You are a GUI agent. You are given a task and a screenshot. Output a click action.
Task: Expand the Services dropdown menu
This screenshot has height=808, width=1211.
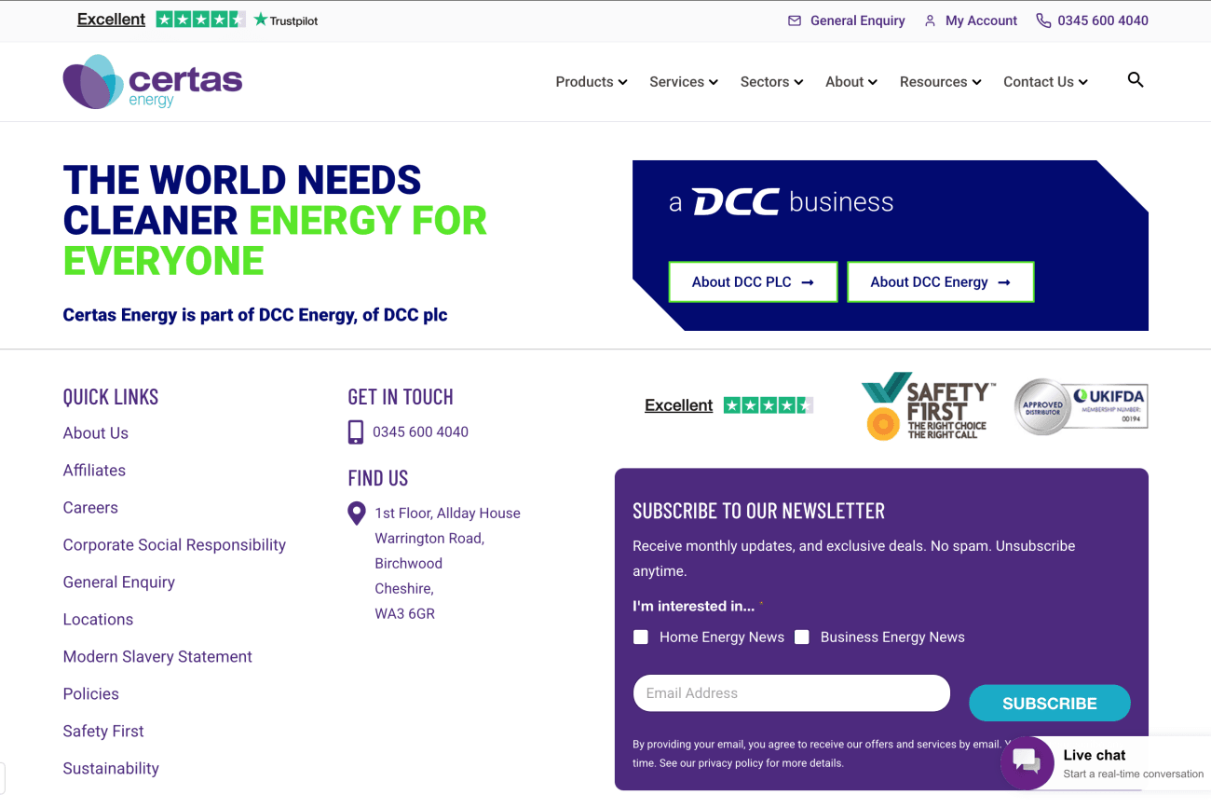point(683,82)
